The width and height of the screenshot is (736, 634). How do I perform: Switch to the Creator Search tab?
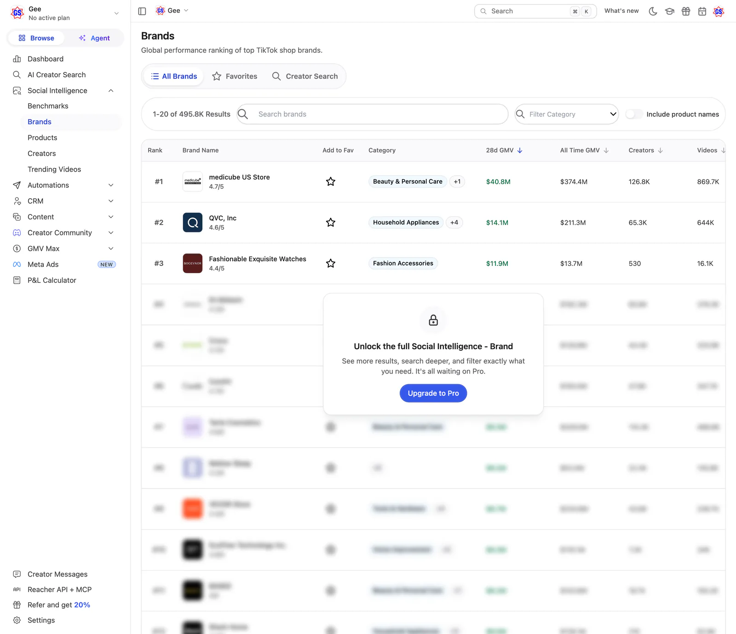(x=305, y=76)
